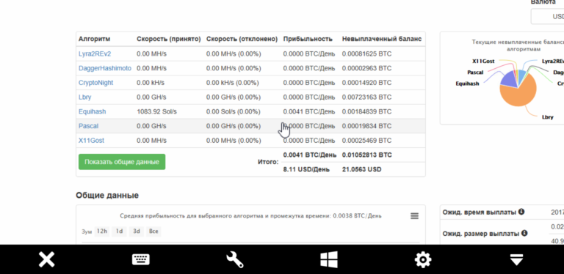Open the Equihash algorithm link
The height and width of the screenshot is (274, 564).
click(x=92, y=111)
